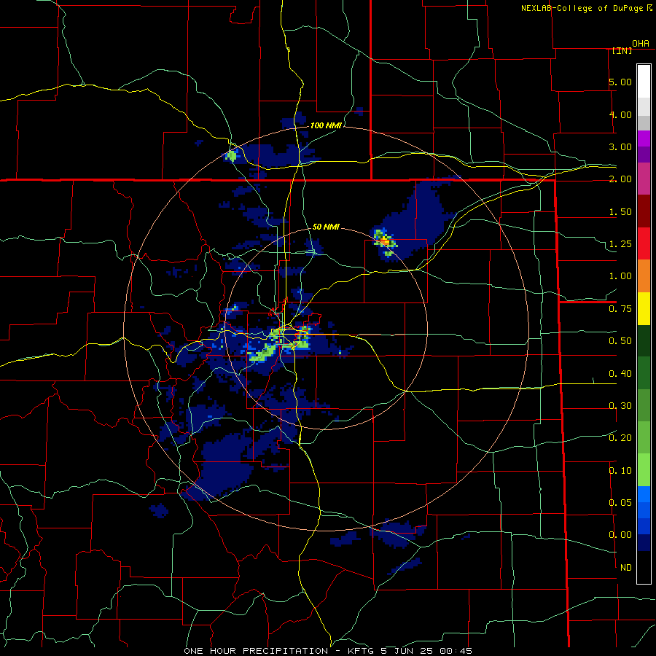Click the 0.05 legend value
The width and height of the screenshot is (656, 656).
point(620,503)
